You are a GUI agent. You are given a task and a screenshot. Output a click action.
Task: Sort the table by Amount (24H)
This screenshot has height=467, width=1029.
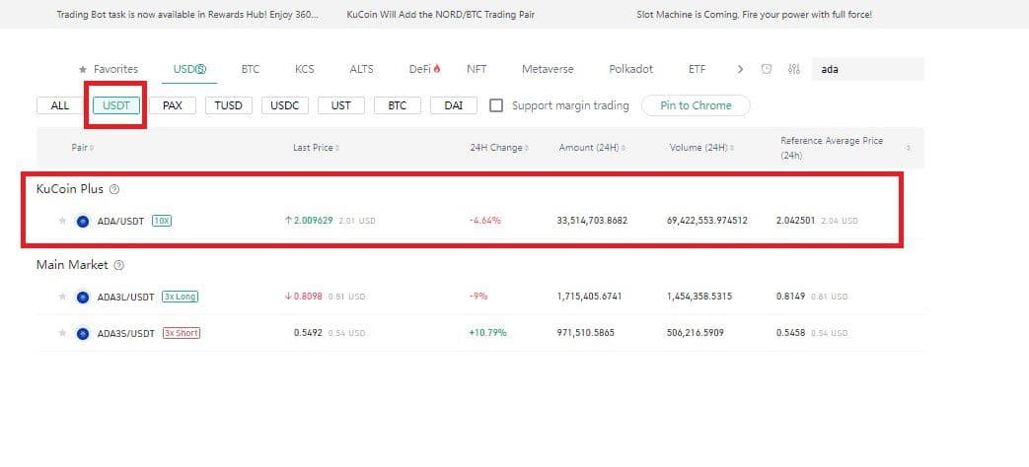point(592,148)
